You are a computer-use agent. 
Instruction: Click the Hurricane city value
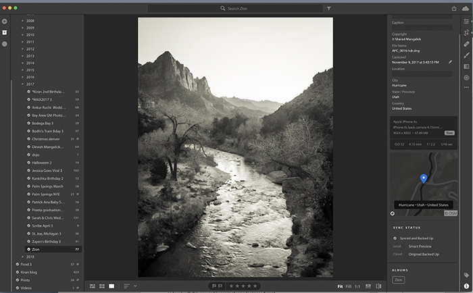[399, 85]
